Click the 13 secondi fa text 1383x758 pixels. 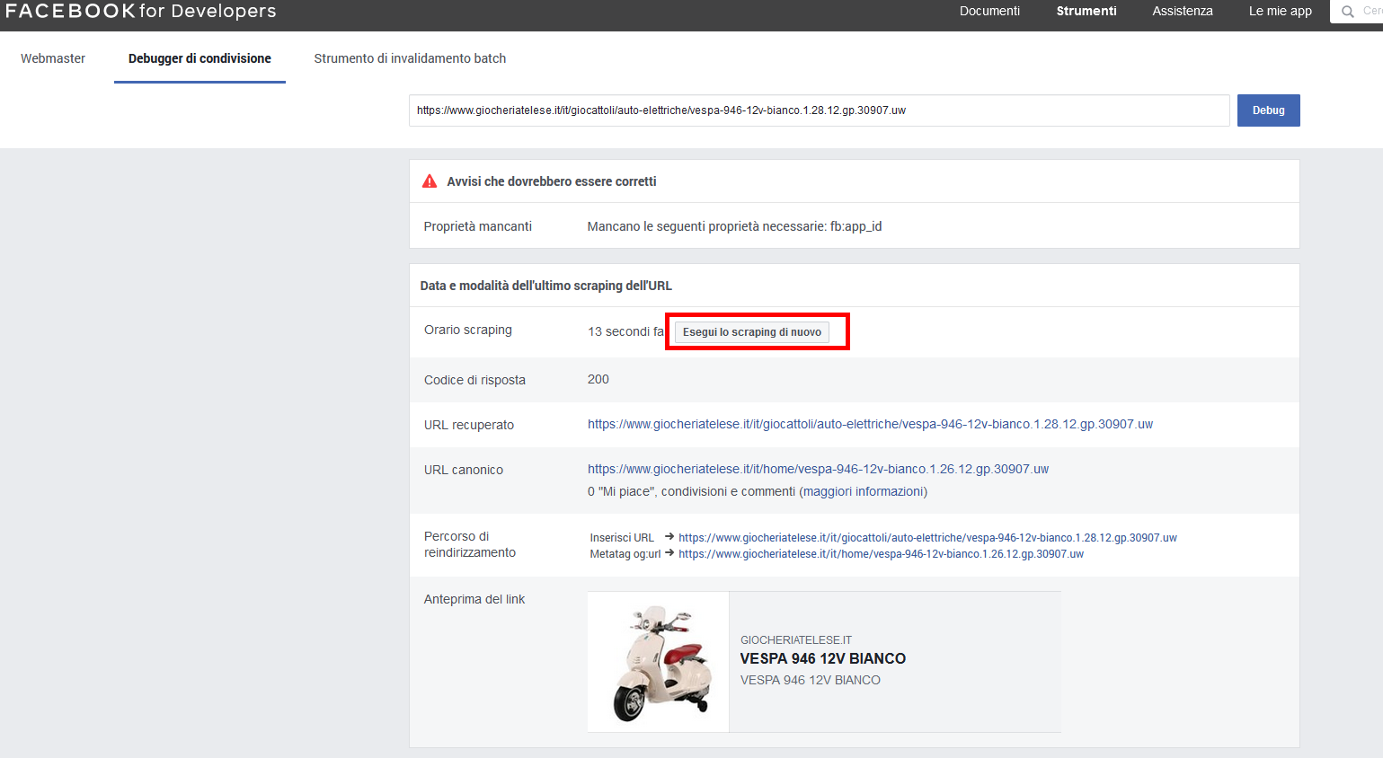(625, 331)
